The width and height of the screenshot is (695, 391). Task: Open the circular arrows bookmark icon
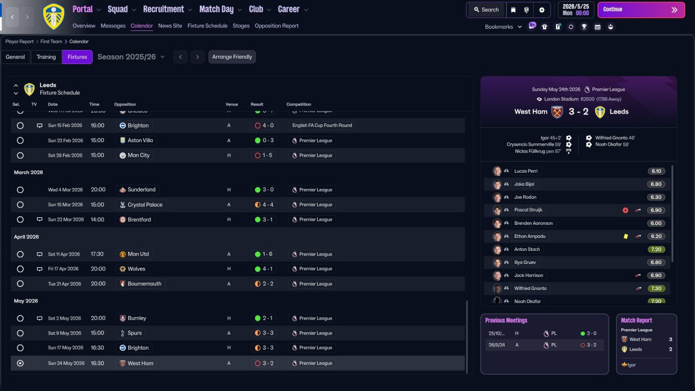pyautogui.click(x=571, y=27)
